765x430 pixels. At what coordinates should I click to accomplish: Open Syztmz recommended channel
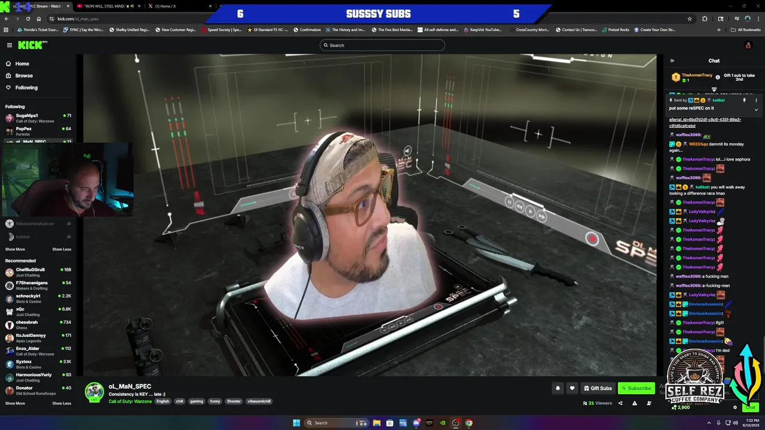click(38, 364)
